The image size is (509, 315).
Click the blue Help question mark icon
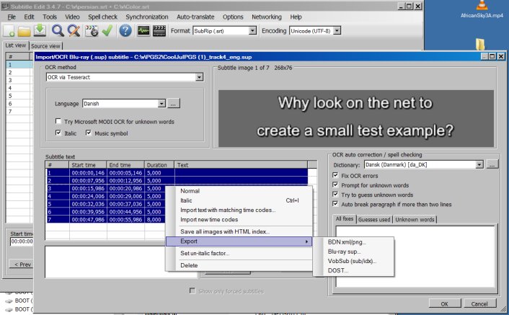tap(125, 31)
